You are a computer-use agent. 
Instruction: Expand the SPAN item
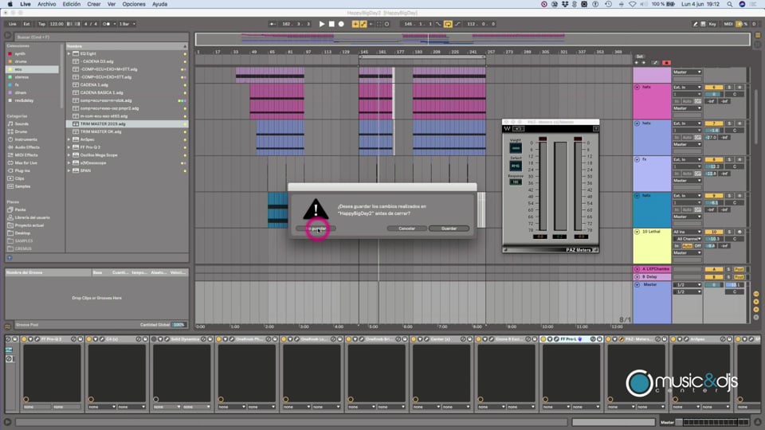(x=69, y=170)
